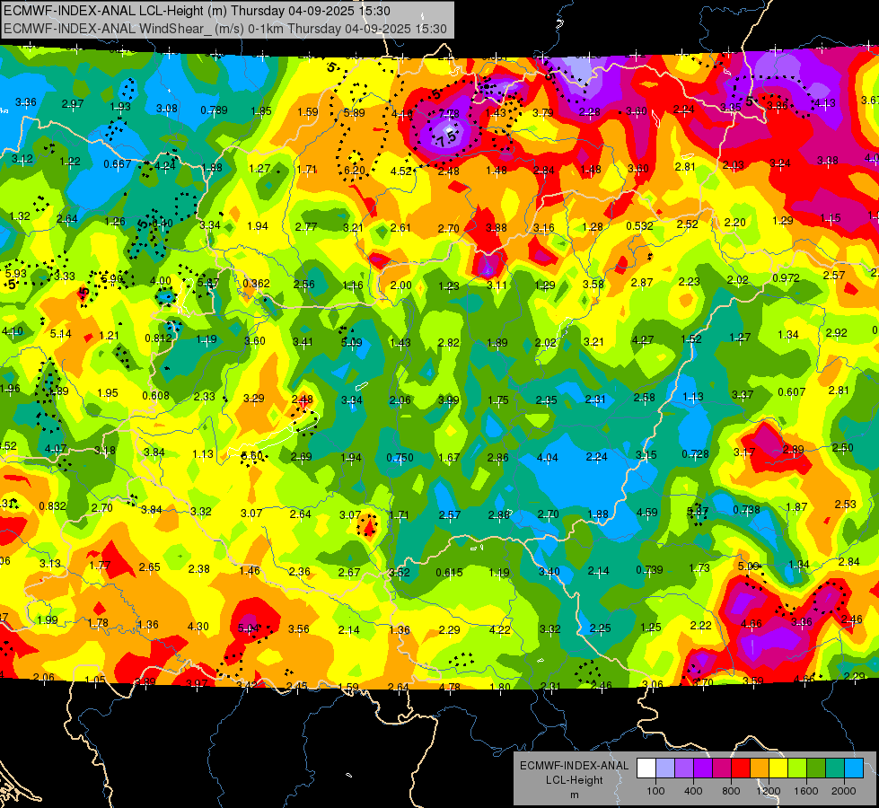Viewport: 879px width, 808px height.
Task: Click the value '2.92' on the map
Action: 837,332
